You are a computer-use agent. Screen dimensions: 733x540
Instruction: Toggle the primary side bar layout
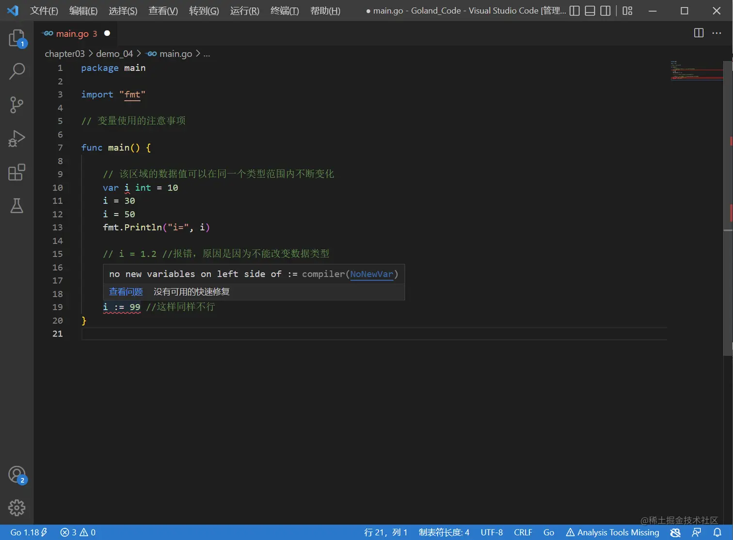(574, 11)
